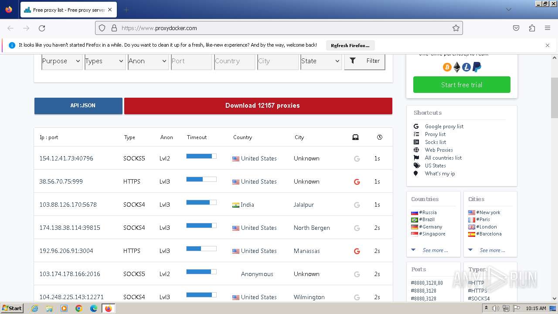Click the Refresh Firefox button
Viewport: 558px width, 314px height.
[350, 45]
